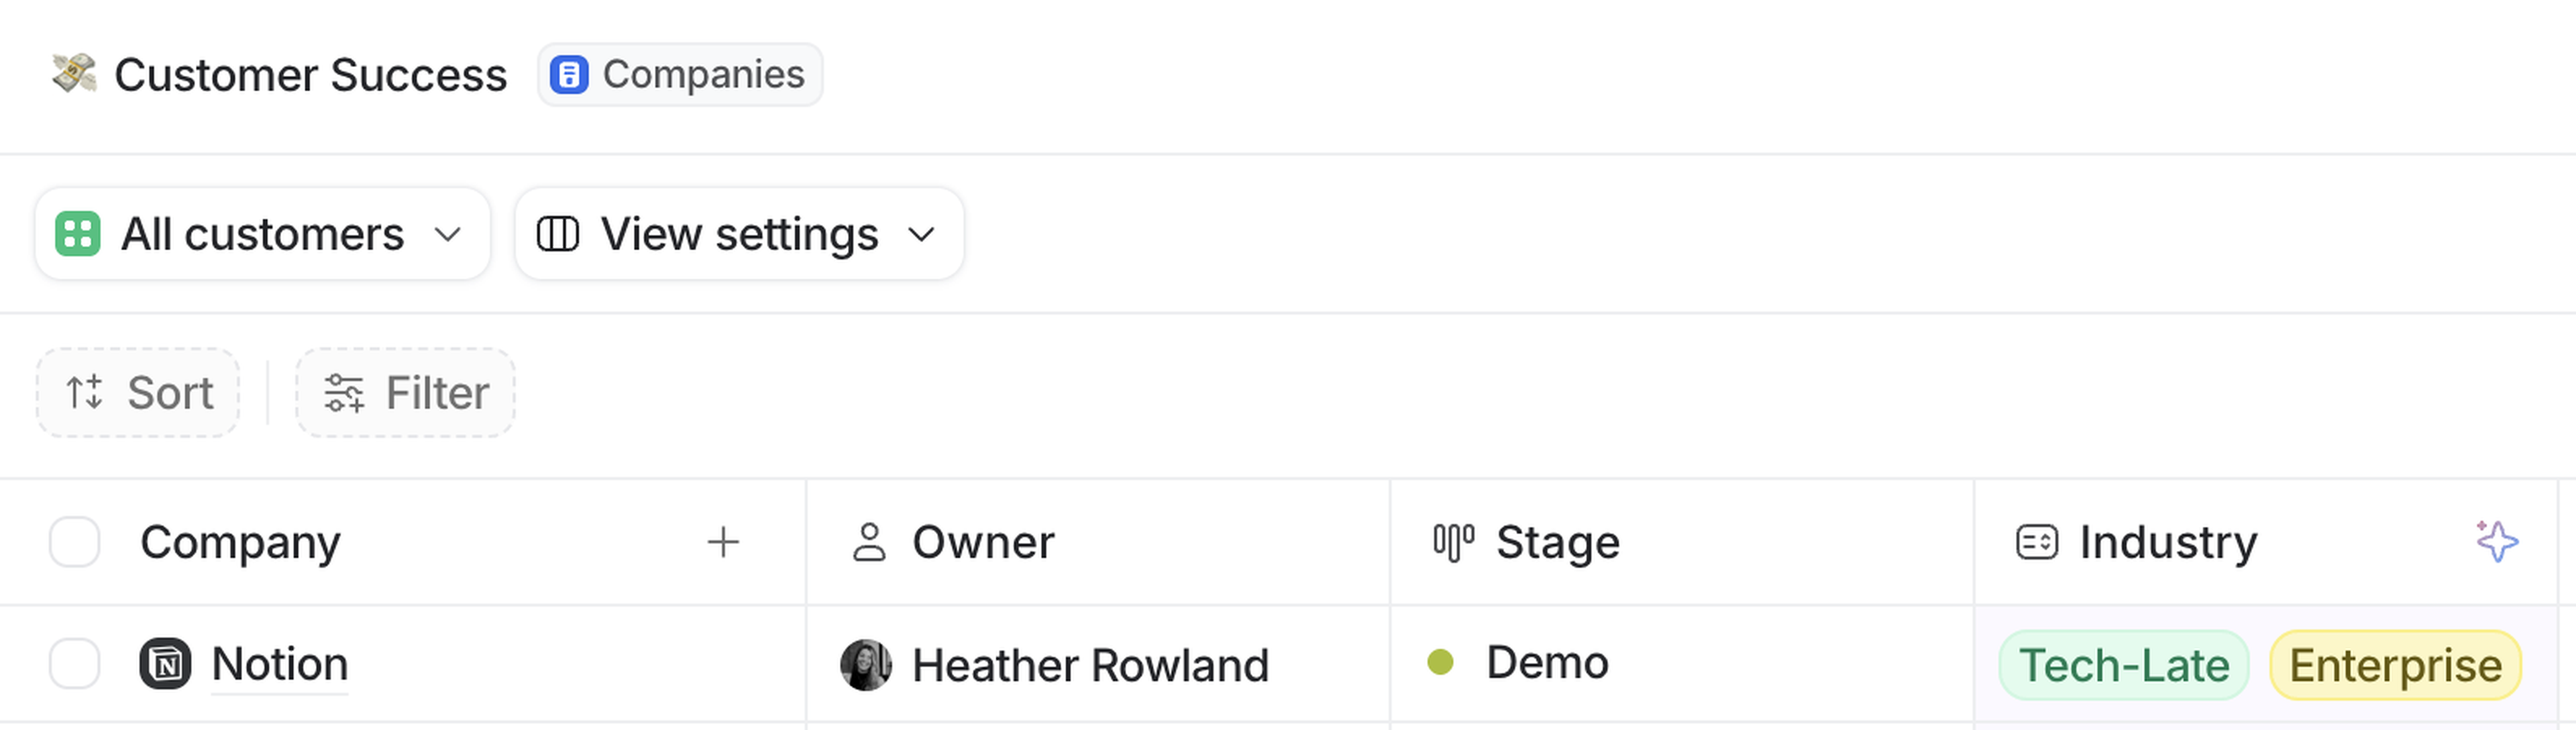Click the money emoji workspace icon
This screenshot has width=2576, height=730.
click(74, 74)
